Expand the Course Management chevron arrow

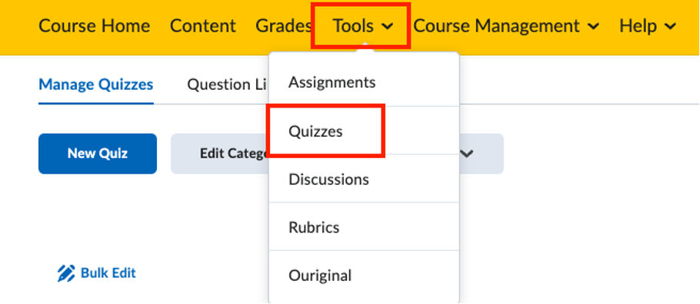[x=593, y=27]
